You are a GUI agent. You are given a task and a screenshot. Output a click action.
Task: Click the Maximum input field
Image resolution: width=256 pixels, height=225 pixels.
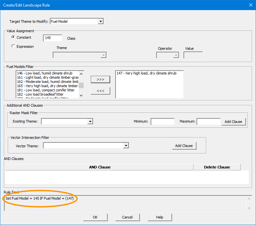tap(209, 122)
